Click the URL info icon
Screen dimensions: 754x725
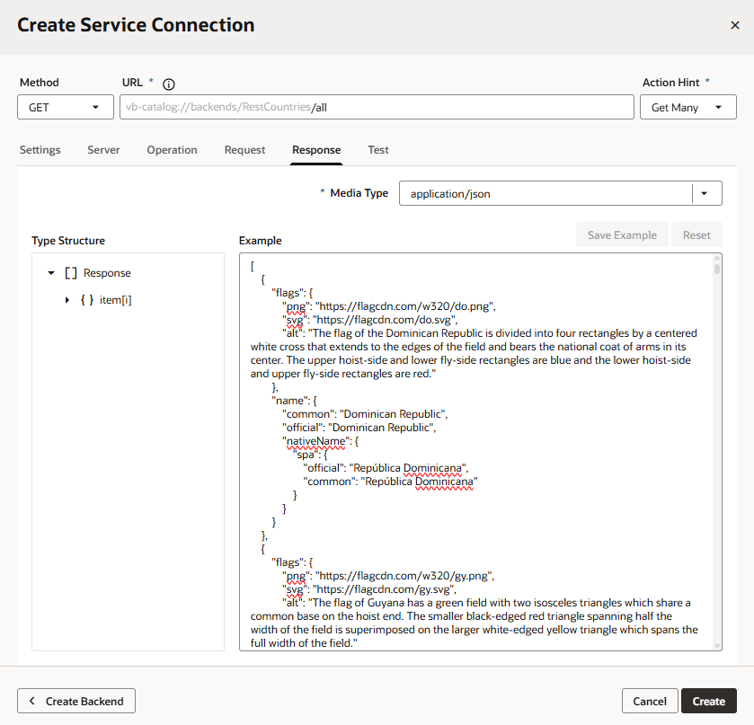coord(168,84)
